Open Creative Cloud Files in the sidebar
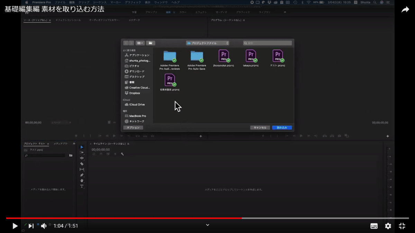Screen dimensions: 415x233 137,88
